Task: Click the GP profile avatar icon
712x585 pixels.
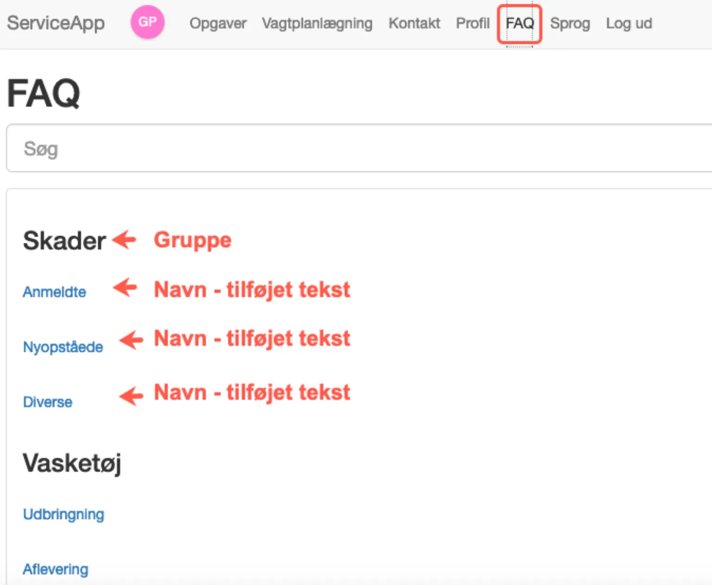Action: (x=147, y=22)
